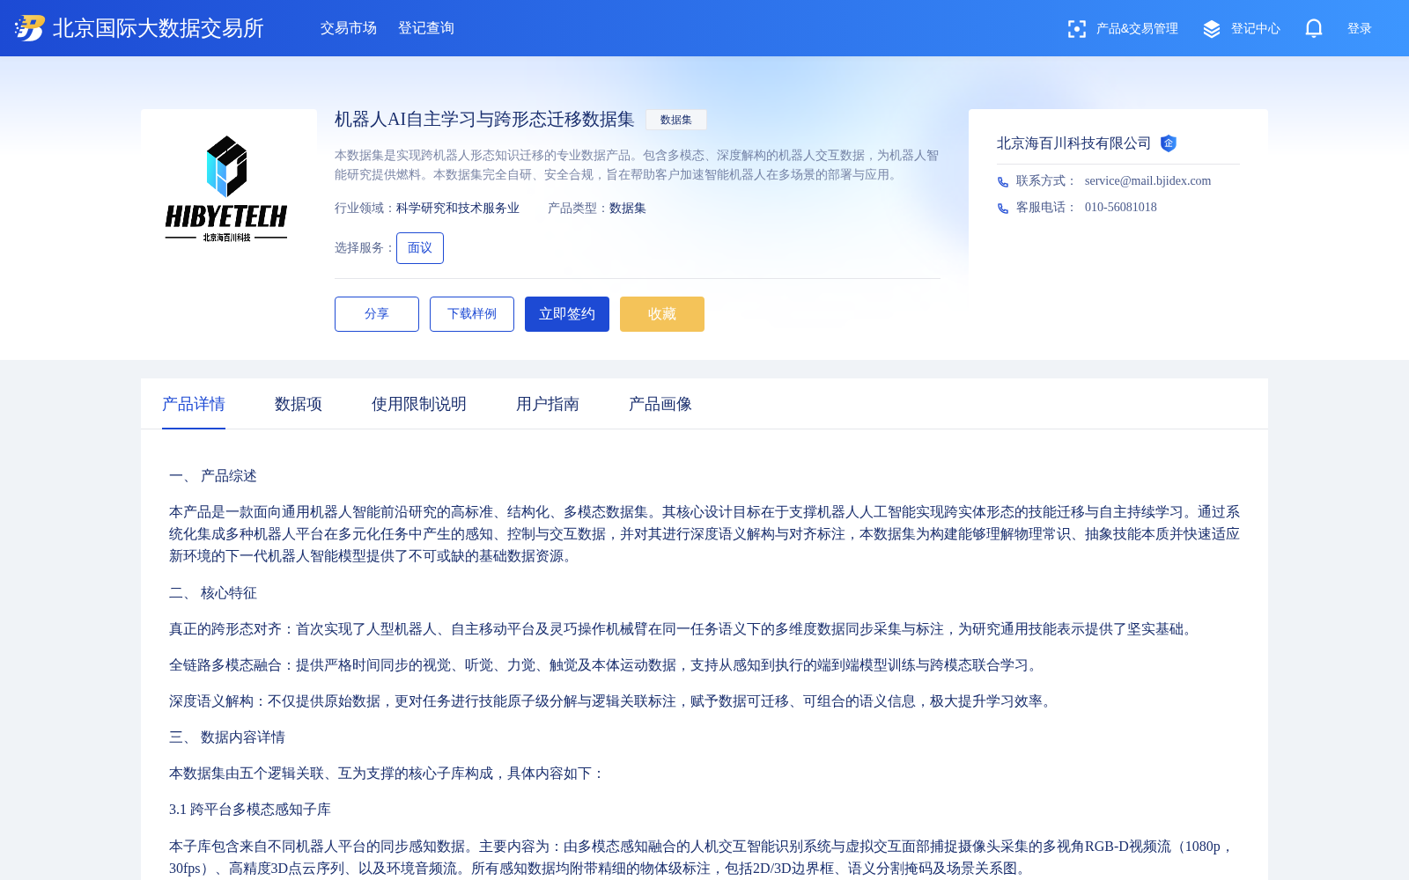The height and width of the screenshot is (880, 1409).
Task: Select the 面议 service option
Action: (x=420, y=248)
